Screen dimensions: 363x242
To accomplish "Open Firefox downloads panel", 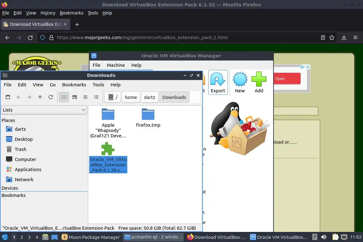I will coord(344,37).
